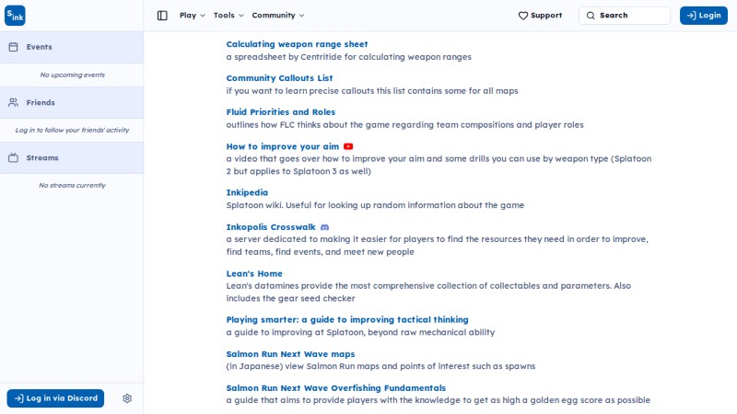Click description 'a spreadsheet by Centritide' text
This screenshot has height=414, width=737.
pyautogui.click(x=349, y=57)
